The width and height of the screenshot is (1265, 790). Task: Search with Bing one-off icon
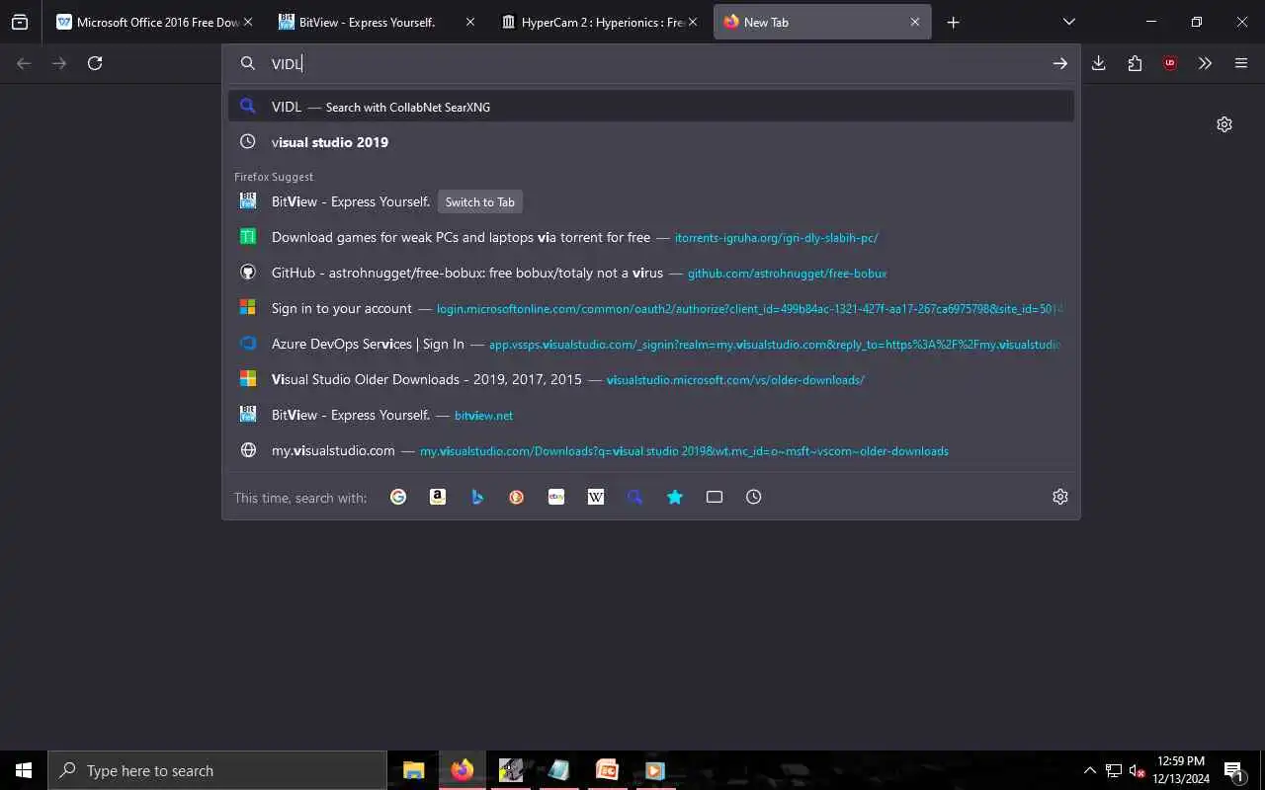[477, 497]
